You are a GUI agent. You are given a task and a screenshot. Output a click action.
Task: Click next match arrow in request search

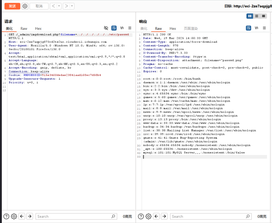pyautogui.click(x=30, y=216)
